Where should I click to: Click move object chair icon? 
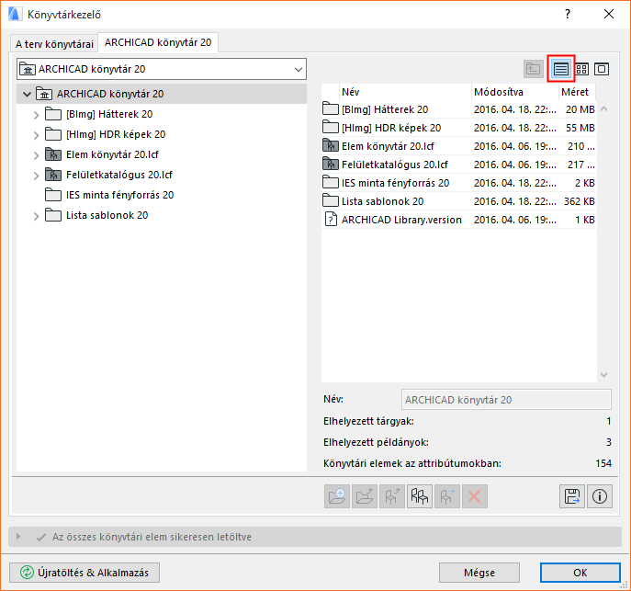[447, 496]
